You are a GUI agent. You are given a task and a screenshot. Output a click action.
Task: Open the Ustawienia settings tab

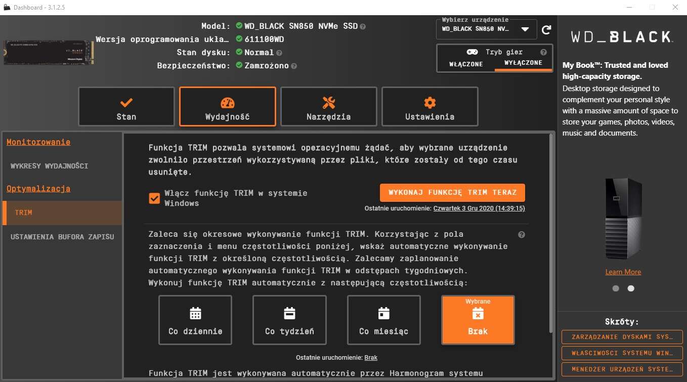pyautogui.click(x=430, y=107)
